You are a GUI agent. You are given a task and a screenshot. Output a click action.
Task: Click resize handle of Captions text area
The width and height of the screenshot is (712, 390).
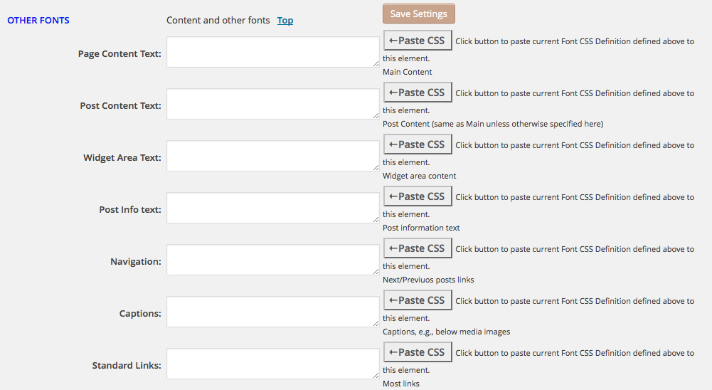(376, 324)
